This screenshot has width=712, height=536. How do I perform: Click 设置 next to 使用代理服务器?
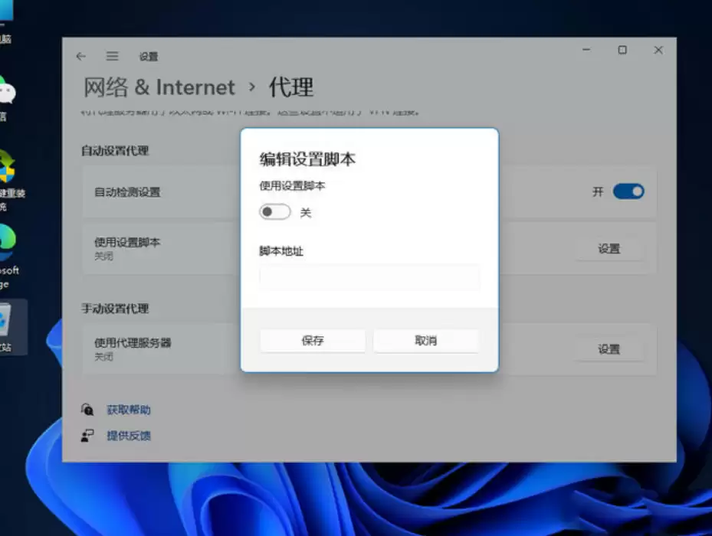(x=609, y=349)
